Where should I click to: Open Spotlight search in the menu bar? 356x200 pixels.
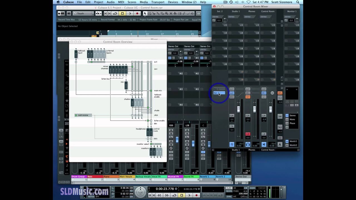[298, 2]
